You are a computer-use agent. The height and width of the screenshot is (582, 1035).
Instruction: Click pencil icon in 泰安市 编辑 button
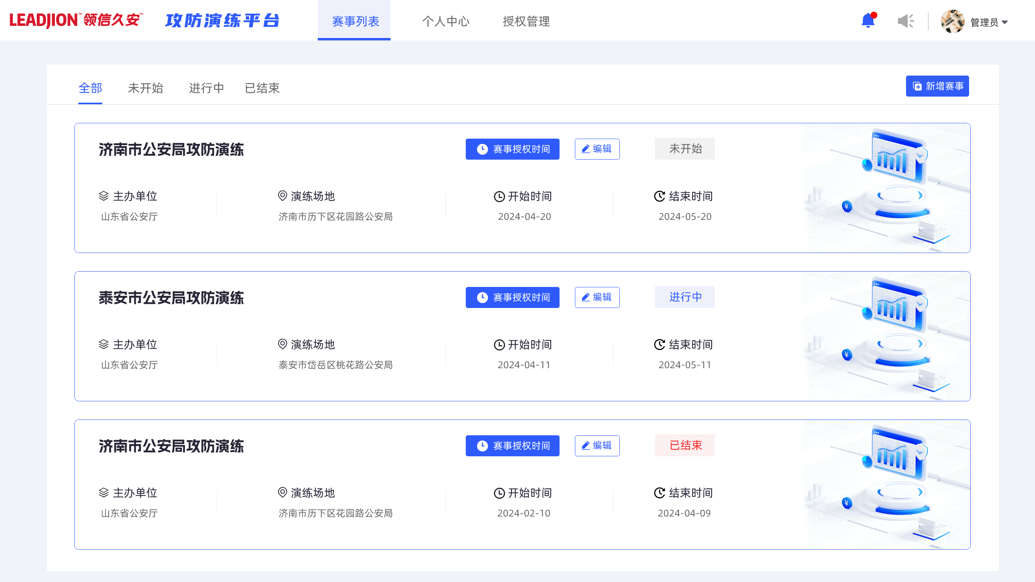[x=585, y=297]
